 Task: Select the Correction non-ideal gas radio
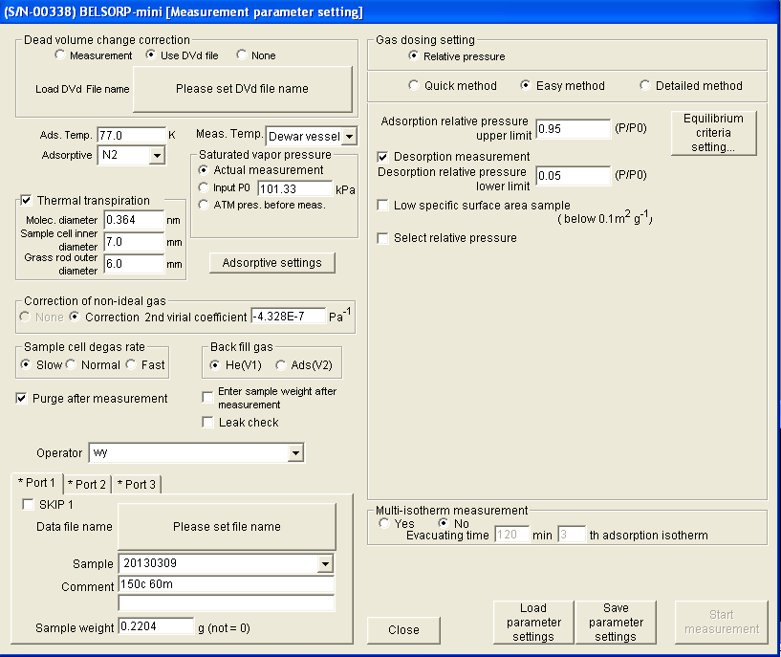click(75, 317)
